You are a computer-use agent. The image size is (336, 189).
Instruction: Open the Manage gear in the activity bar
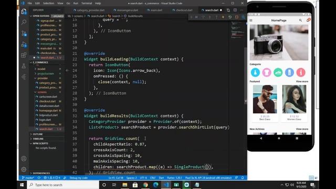[24, 169]
